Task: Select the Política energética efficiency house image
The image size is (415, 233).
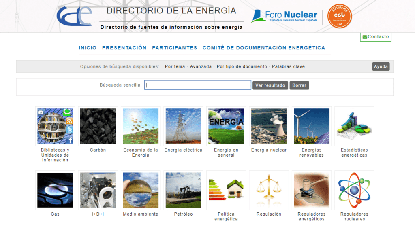Action: point(226,190)
